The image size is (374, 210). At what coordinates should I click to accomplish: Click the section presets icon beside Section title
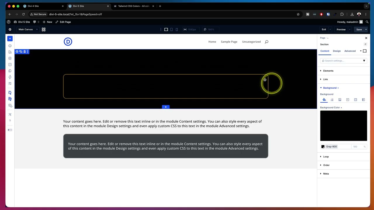click(365, 44)
